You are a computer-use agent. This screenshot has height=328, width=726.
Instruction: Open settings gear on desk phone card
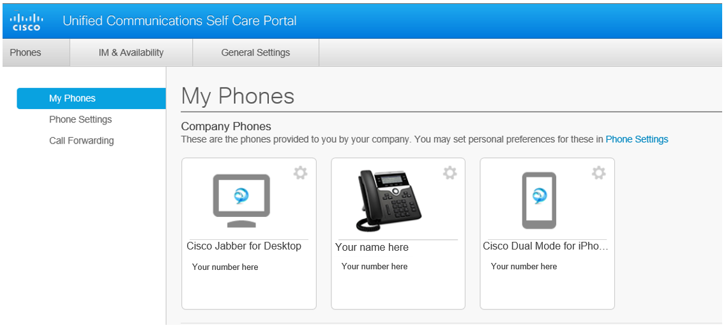[450, 173]
